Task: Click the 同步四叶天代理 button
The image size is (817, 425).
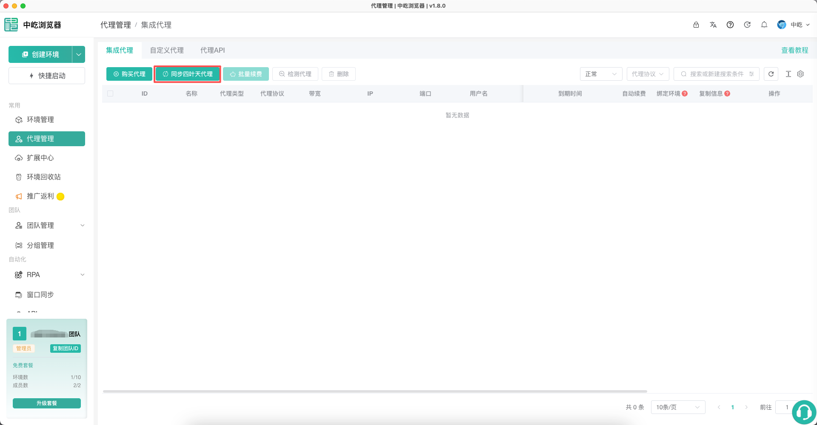Action: (187, 74)
